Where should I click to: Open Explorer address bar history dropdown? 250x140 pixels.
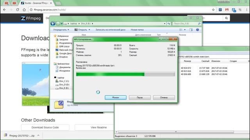[x=164, y=24]
